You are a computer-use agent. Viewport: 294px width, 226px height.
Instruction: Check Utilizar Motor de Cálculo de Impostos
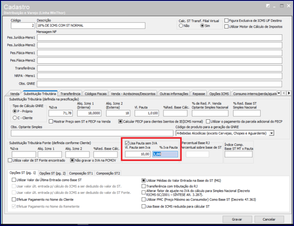coord(227,27)
